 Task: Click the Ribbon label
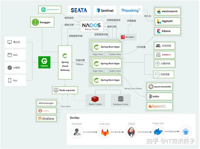tap(80, 64)
